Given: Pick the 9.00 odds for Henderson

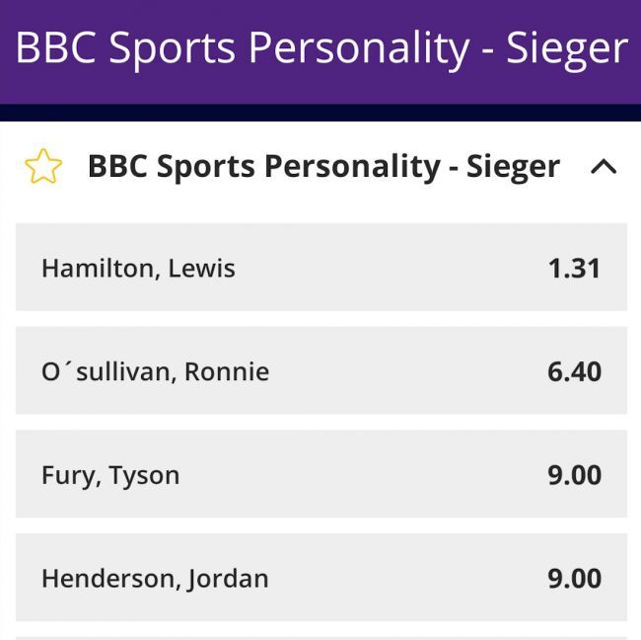Looking at the screenshot, I should point(574,579).
